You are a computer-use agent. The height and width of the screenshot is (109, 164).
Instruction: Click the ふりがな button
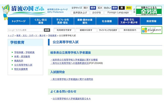point(97,13)
